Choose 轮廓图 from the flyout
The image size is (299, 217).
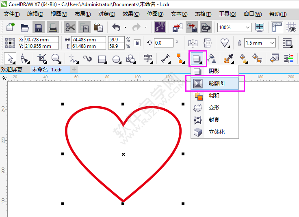click(215, 84)
